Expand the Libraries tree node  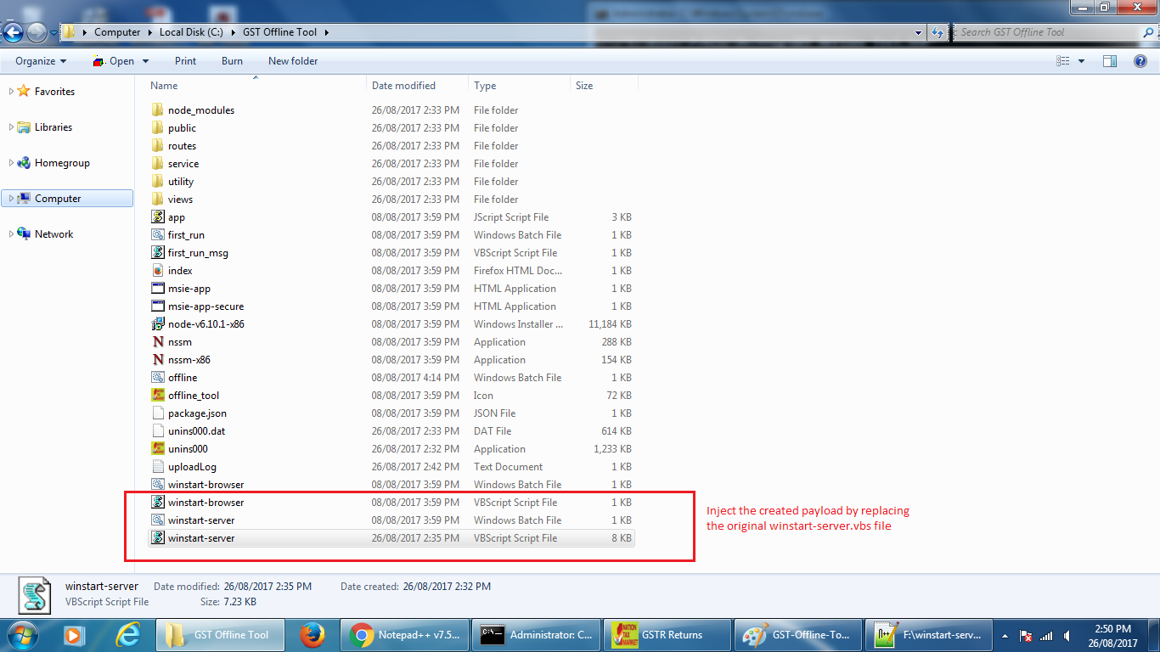click(11, 127)
